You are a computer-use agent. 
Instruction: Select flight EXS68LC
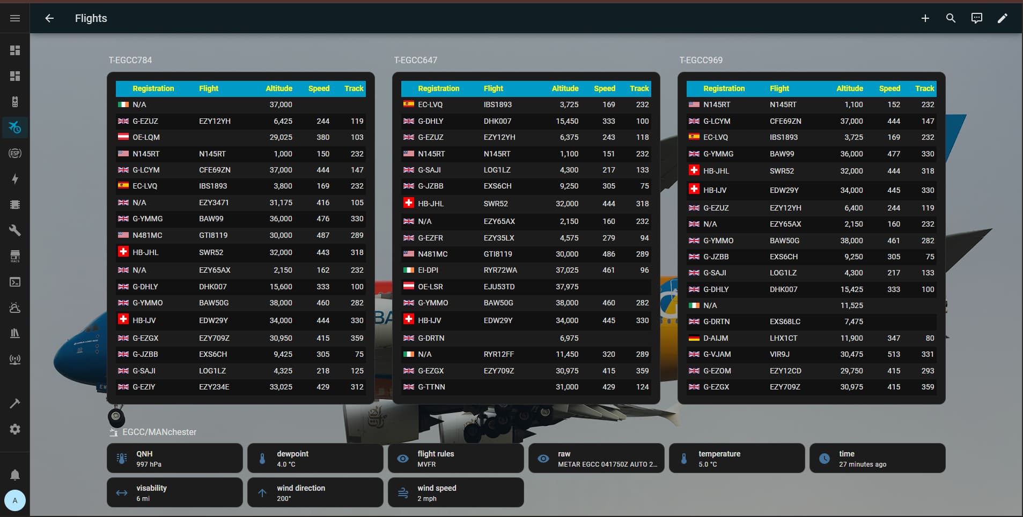coord(785,321)
